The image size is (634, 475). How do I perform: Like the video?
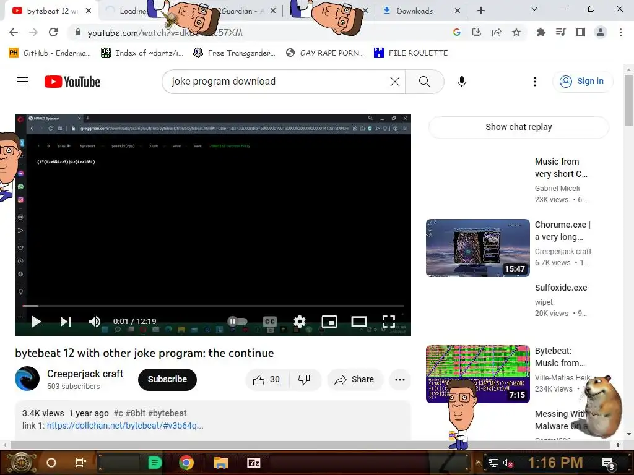tap(267, 379)
